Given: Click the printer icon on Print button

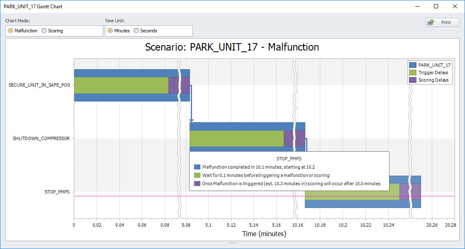Looking at the screenshot, I should (x=431, y=22).
